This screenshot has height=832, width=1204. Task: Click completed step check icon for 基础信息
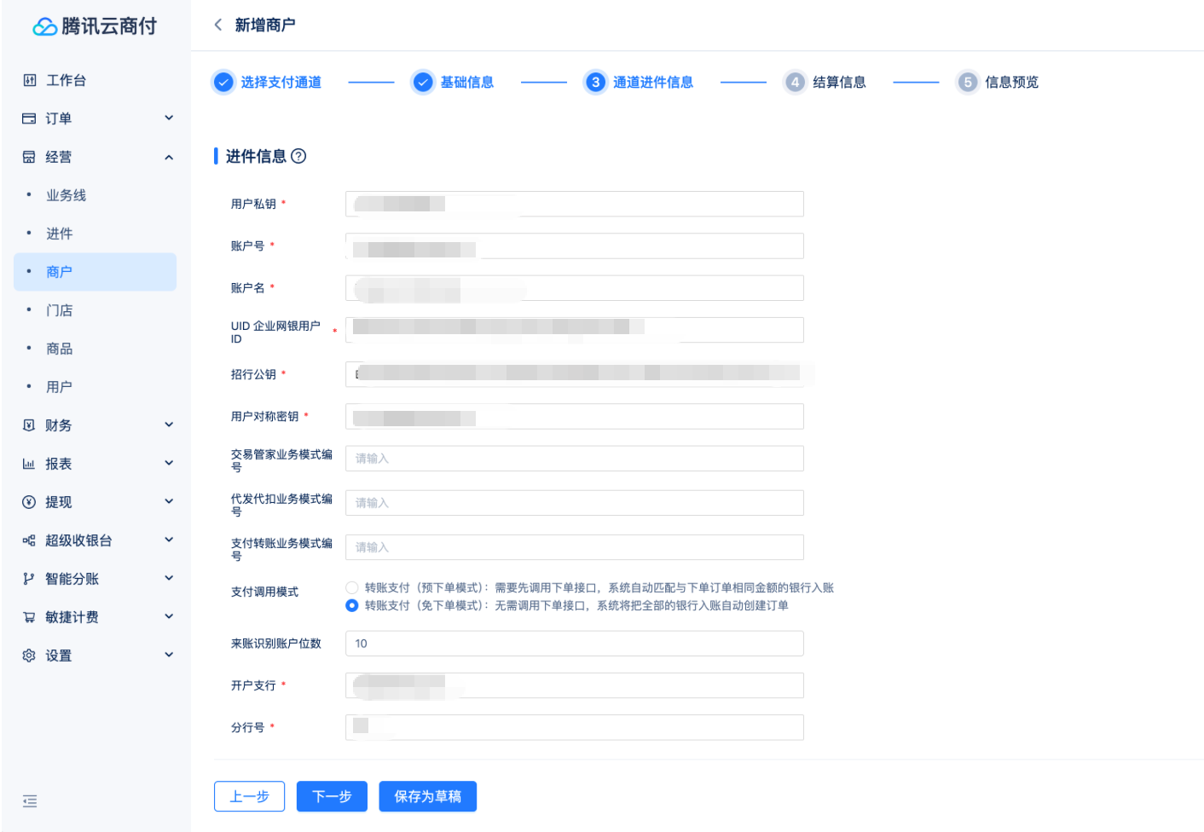coord(423,83)
